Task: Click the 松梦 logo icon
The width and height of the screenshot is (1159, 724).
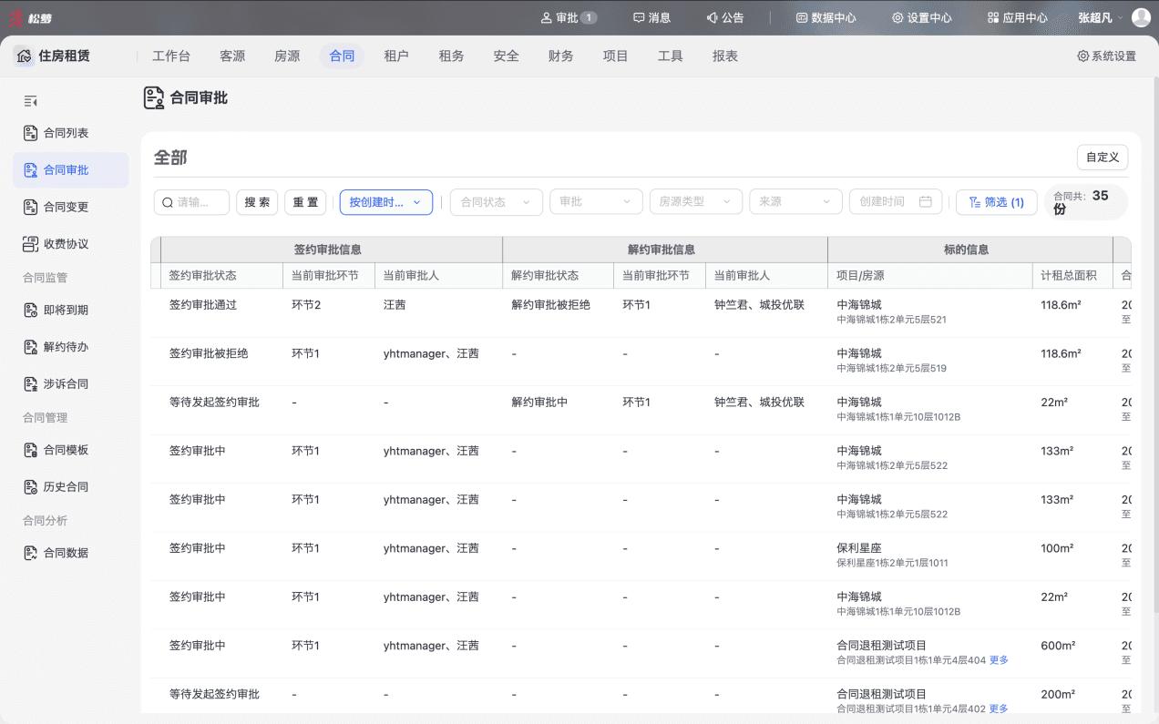Action: 15,17
